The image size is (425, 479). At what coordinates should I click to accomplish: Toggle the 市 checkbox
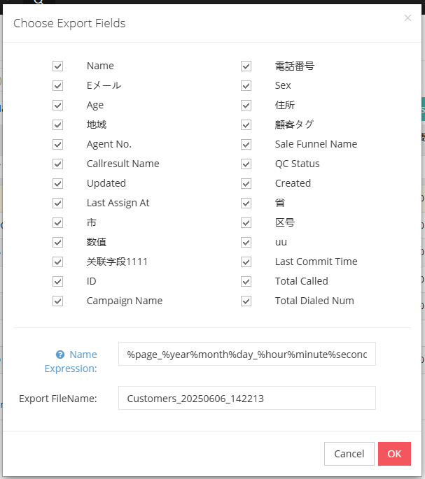(x=57, y=222)
